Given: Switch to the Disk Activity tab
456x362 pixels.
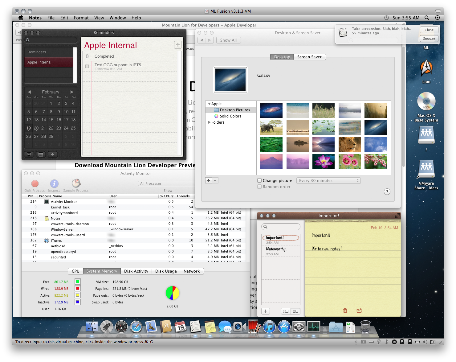Looking at the screenshot, I should point(136,271).
